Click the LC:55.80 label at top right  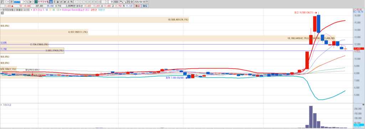click(x=357, y=10)
